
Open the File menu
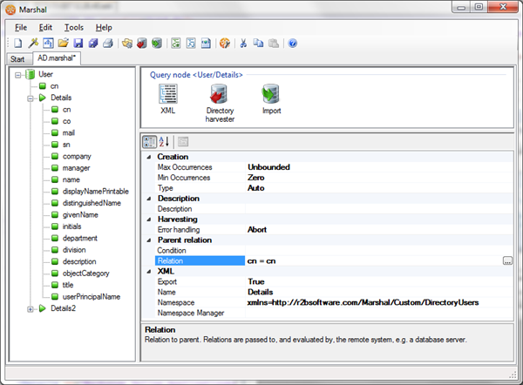pyautogui.click(x=21, y=27)
